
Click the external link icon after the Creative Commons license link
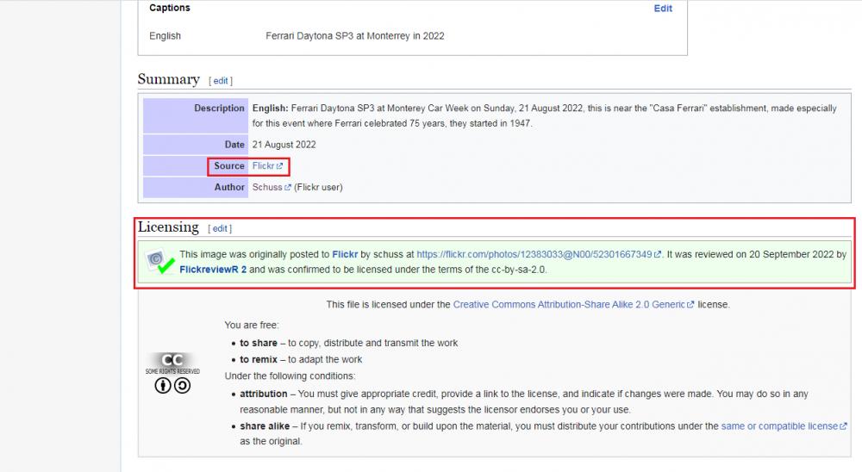coord(690,304)
